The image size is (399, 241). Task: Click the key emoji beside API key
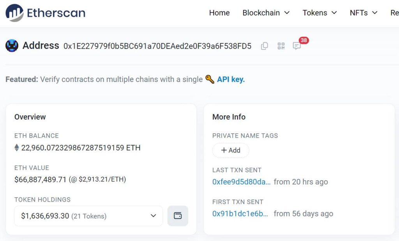pos(210,79)
